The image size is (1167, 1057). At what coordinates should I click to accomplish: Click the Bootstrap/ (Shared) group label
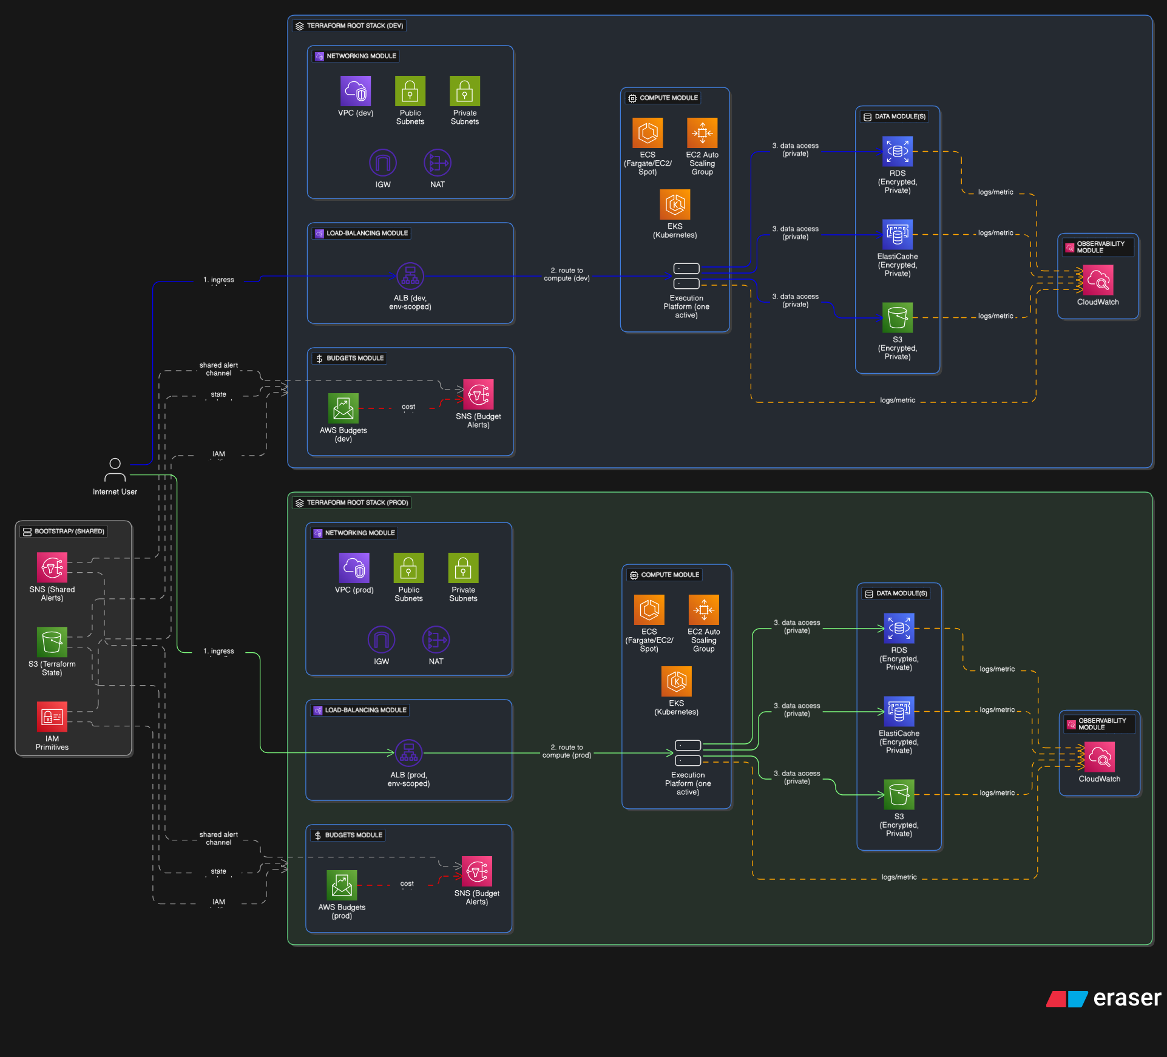coord(64,532)
